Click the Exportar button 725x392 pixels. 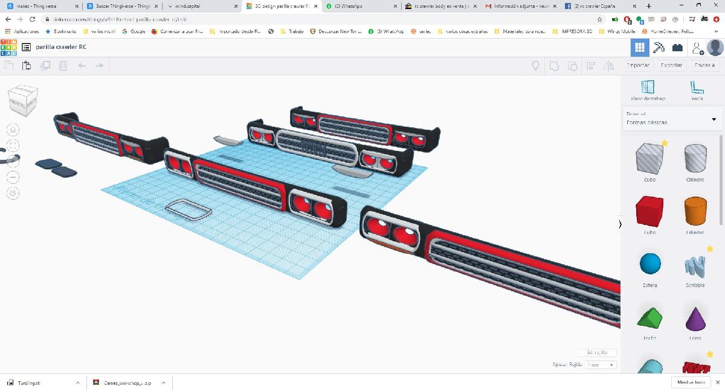pyautogui.click(x=671, y=65)
